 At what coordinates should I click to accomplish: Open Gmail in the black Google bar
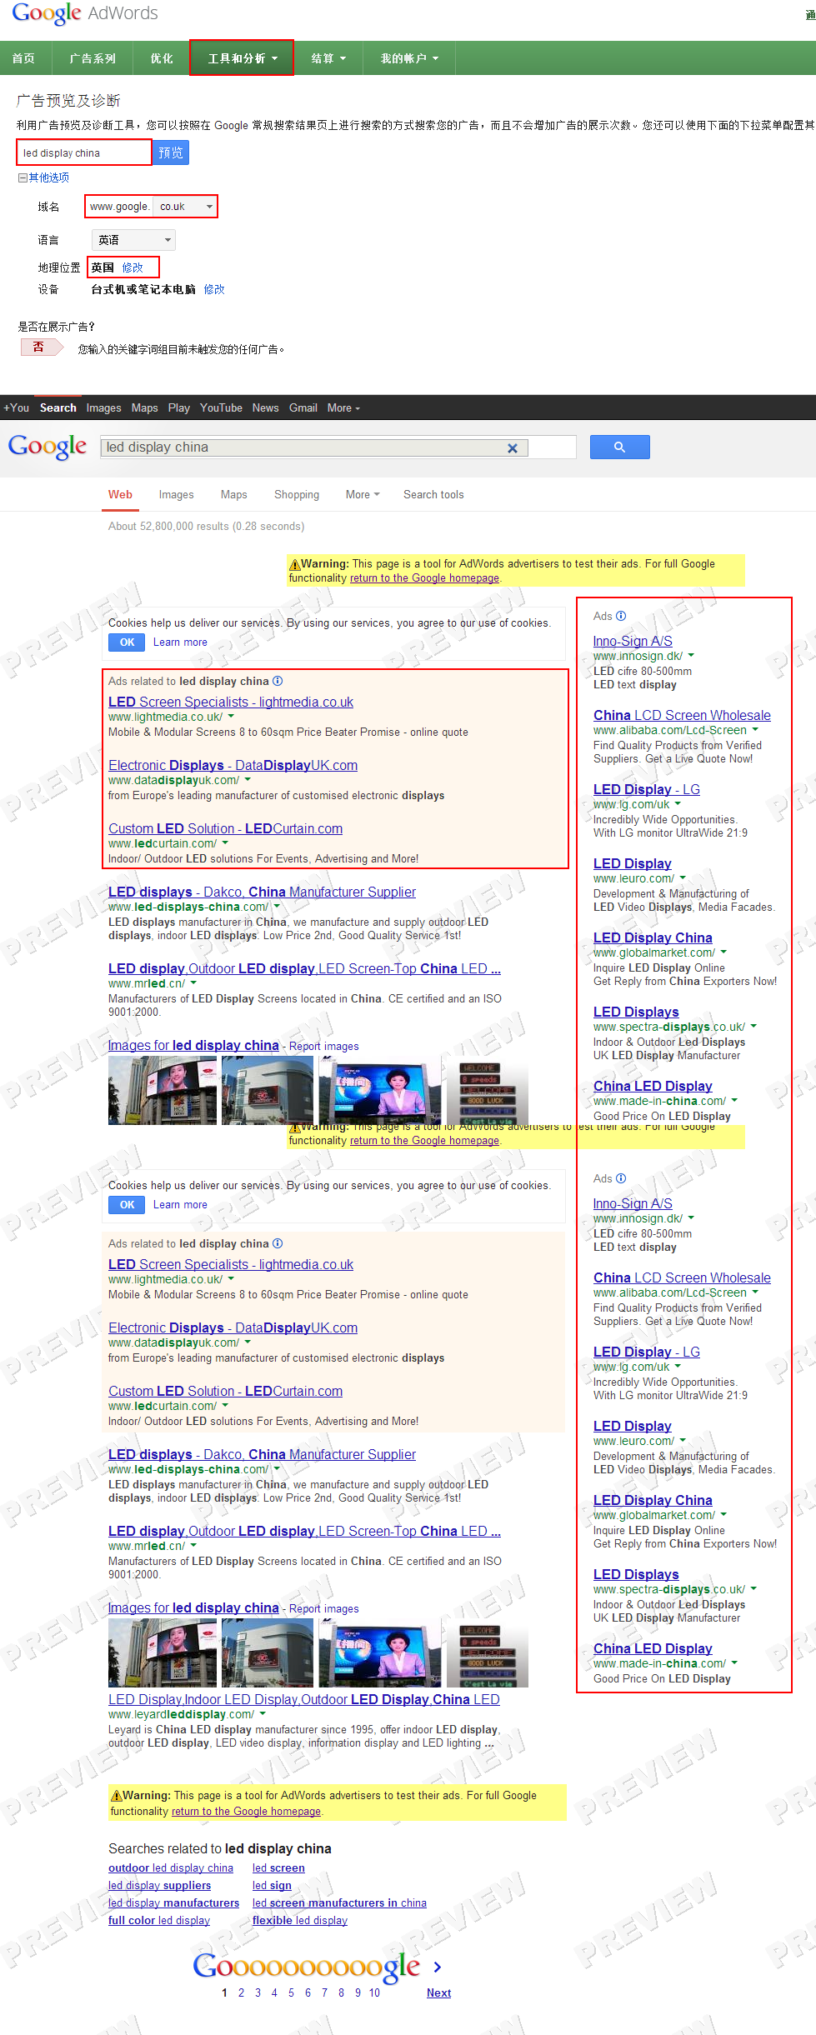coord(303,407)
